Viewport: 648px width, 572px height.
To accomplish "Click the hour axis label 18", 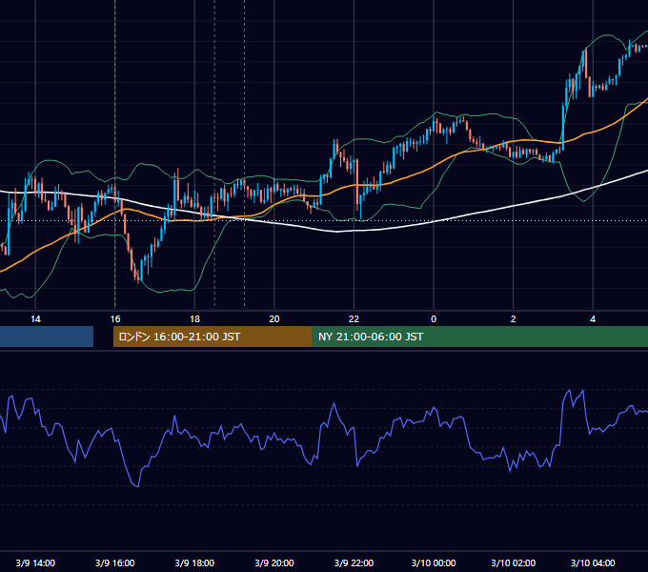I will (194, 319).
